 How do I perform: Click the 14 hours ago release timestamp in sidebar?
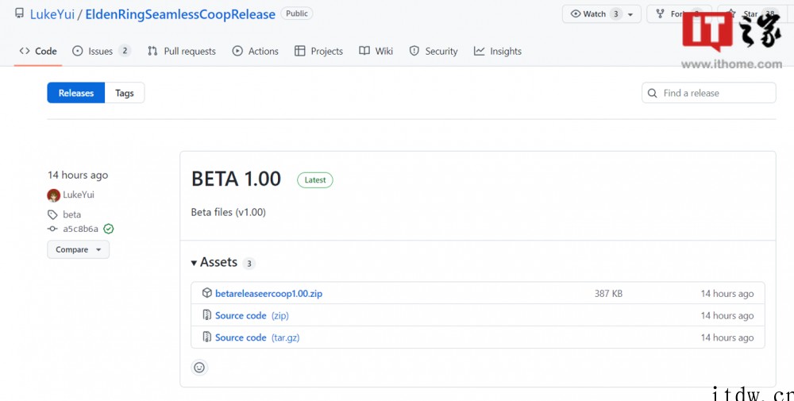78,175
